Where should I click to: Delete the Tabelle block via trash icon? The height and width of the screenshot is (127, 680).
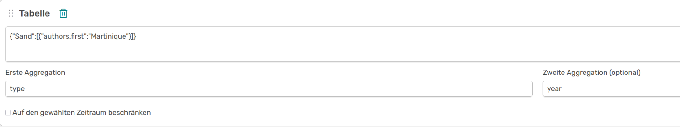tap(63, 13)
